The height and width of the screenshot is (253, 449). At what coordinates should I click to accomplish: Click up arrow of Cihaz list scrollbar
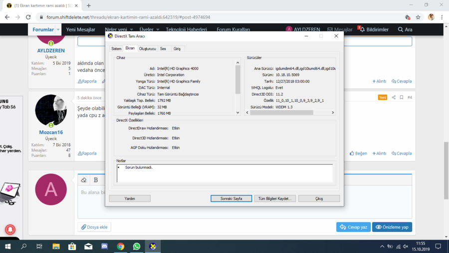237,62
